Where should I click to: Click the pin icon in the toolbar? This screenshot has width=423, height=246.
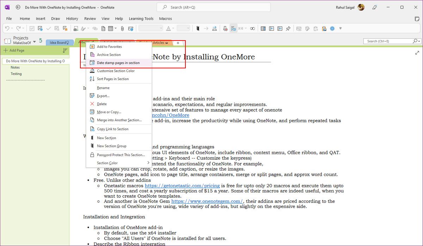pyautogui.click(x=288, y=29)
